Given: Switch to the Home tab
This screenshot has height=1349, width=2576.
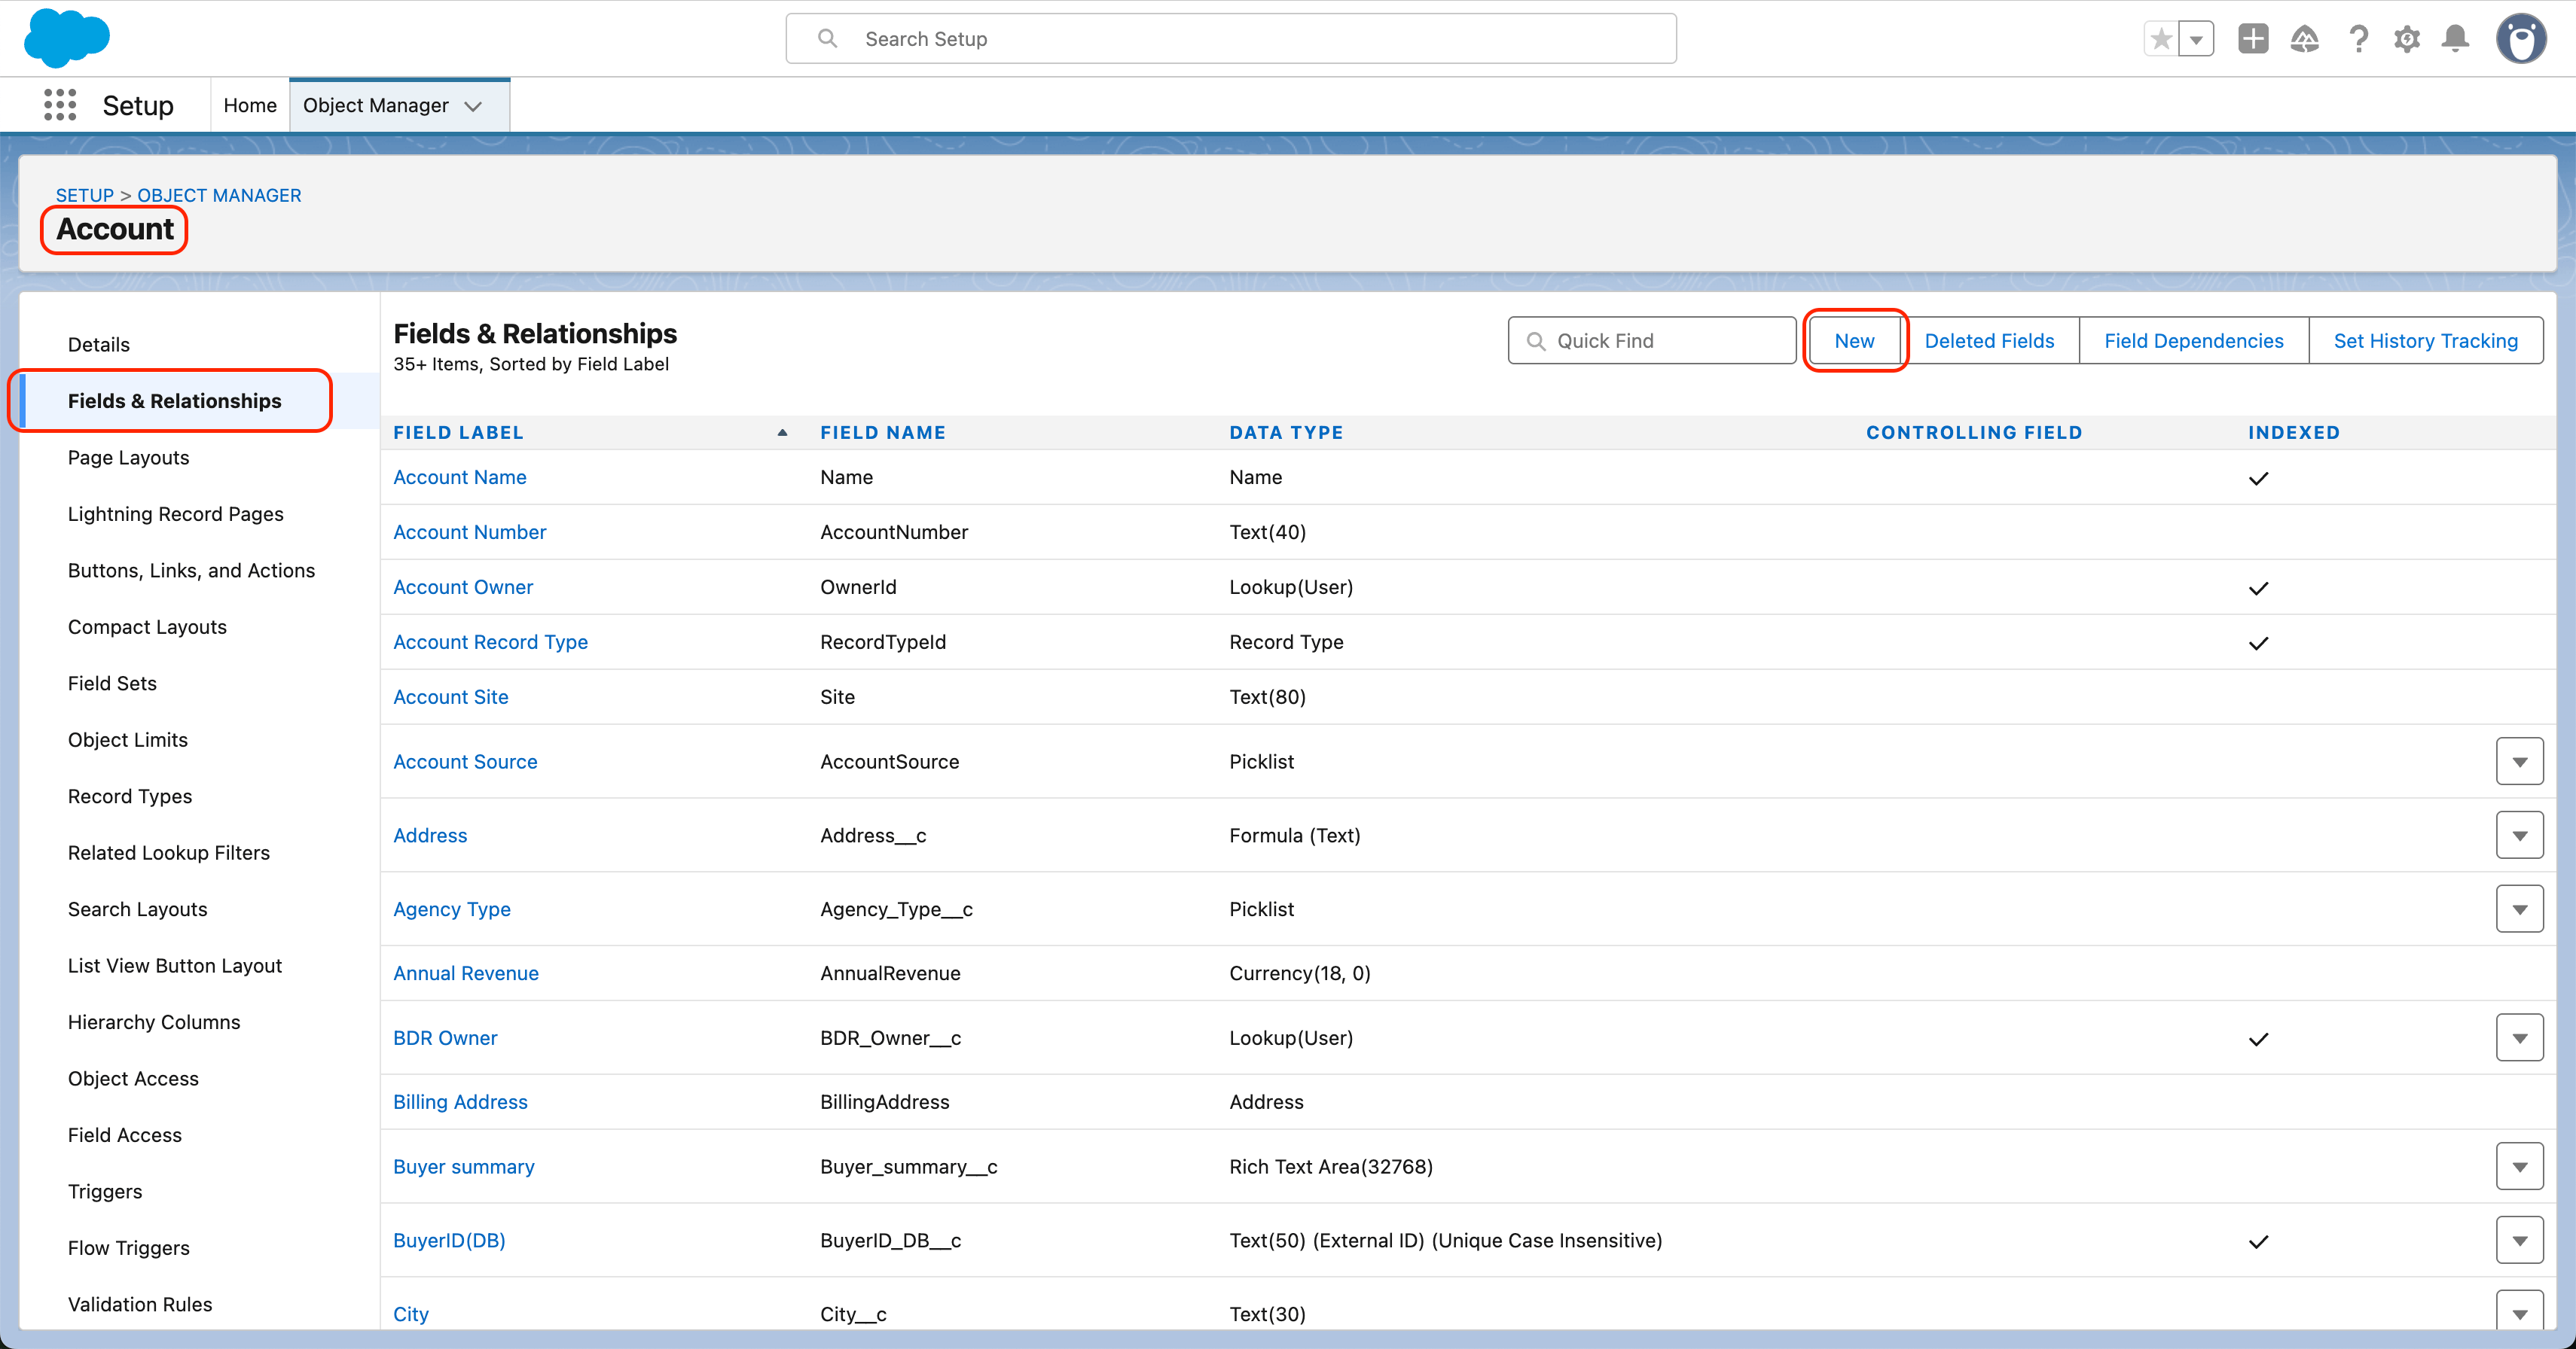Looking at the screenshot, I should click(250, 105).
